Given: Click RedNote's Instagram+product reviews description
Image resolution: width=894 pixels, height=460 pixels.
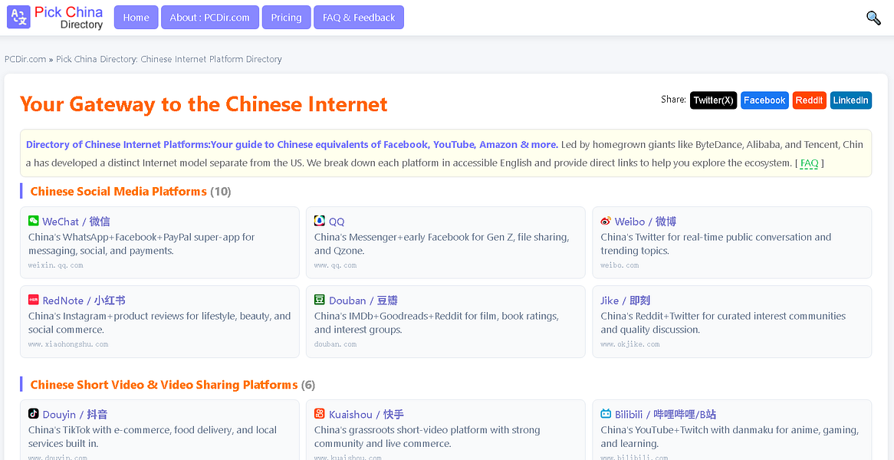Looking at the screenshot, I should pos(159,324).
